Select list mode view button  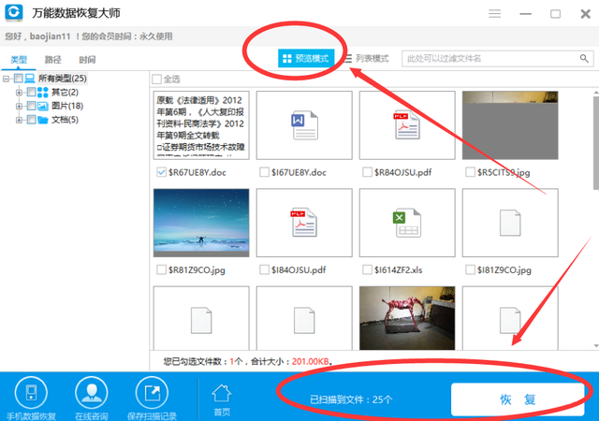[x=368, y=58]
